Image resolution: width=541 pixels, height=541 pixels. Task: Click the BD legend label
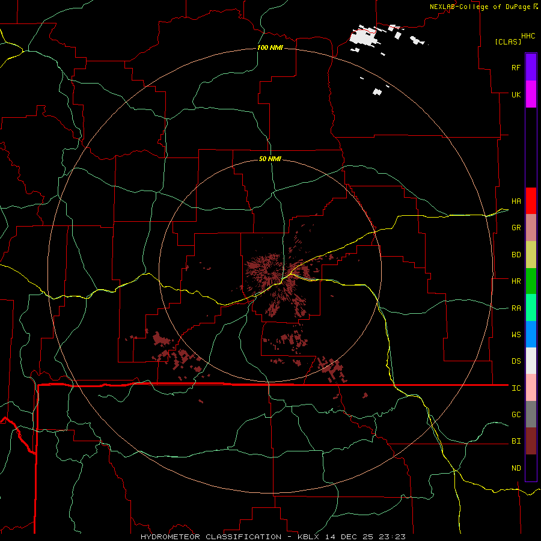coord(516,255)
